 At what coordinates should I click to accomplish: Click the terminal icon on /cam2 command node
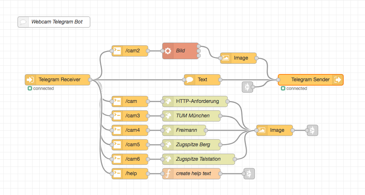117,51
